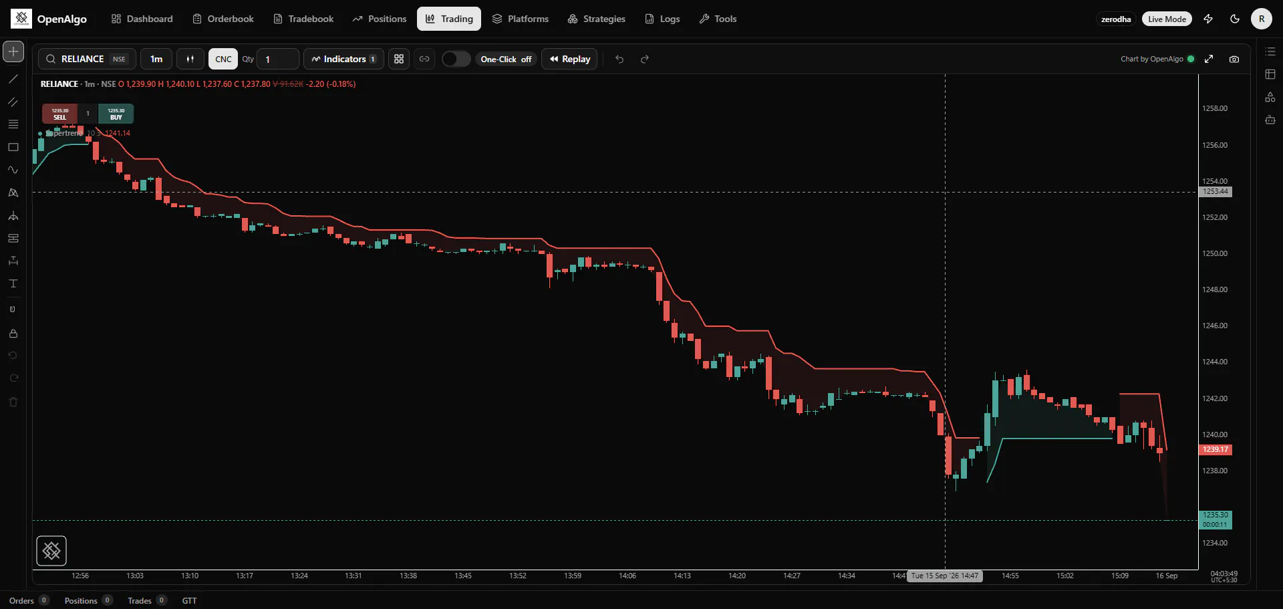Click the lightning bolt icon

1208,19
